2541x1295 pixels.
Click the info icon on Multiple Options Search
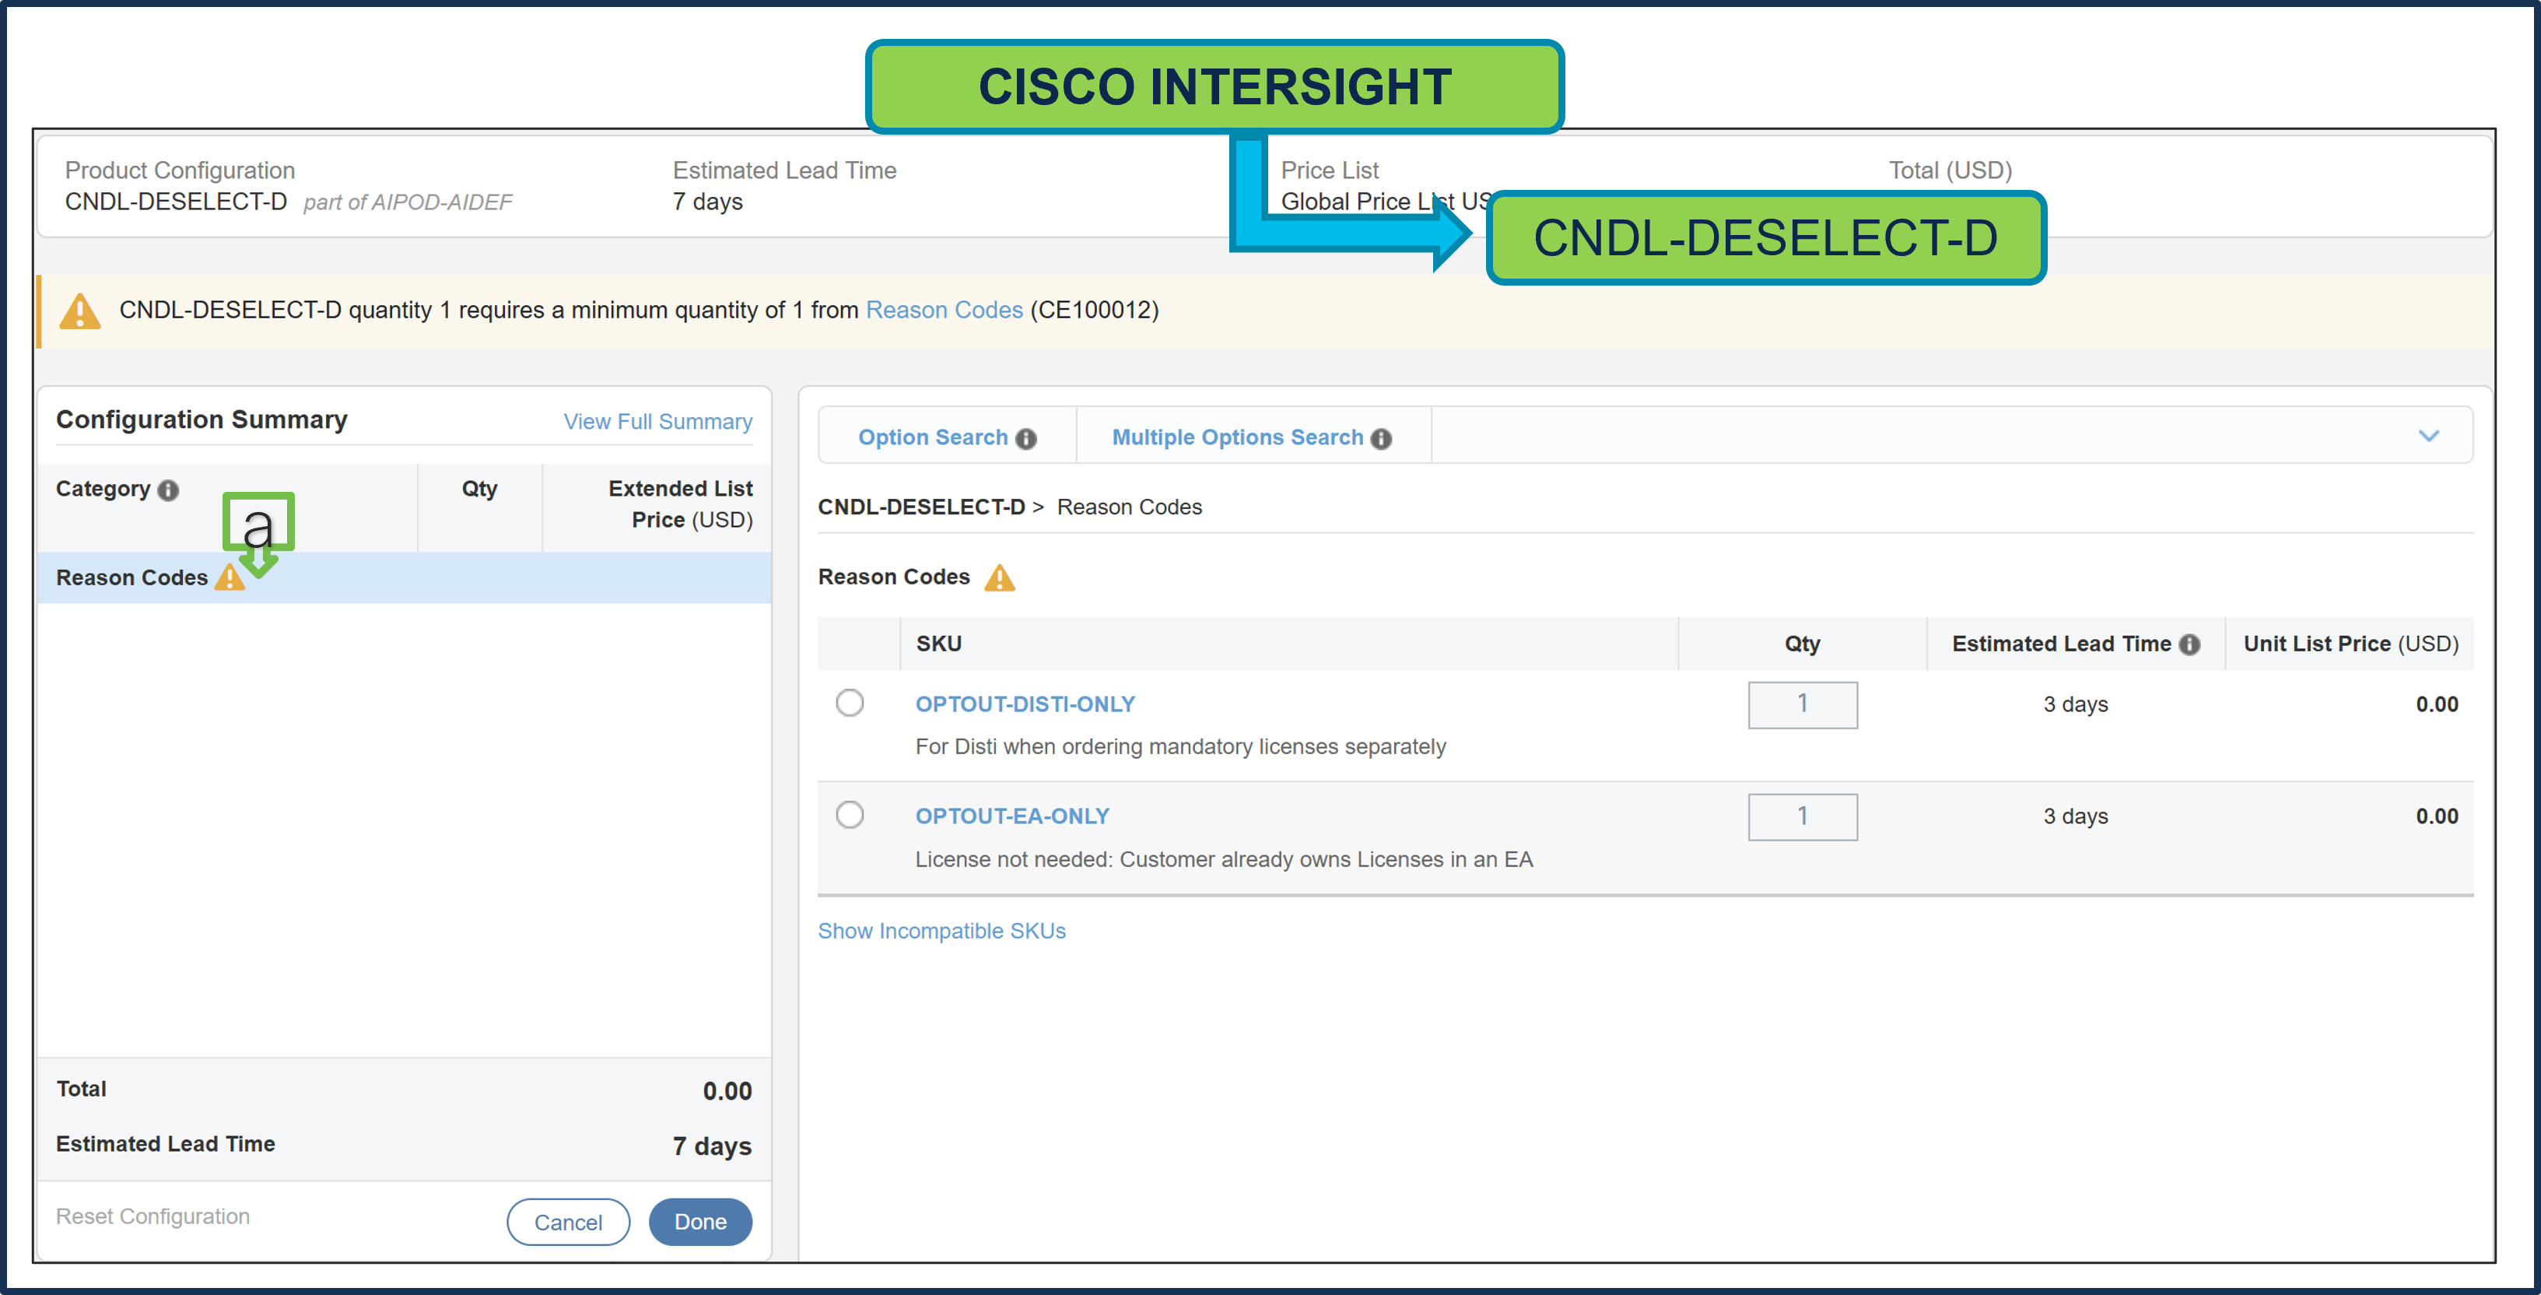pyautogui.click(x=1381, y=437)
